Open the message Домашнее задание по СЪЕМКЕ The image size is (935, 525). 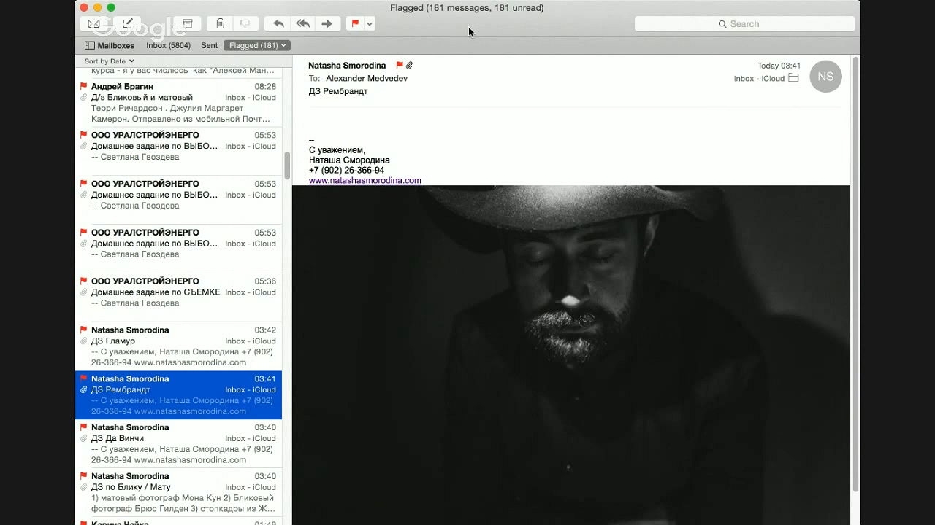pos(178,297)
